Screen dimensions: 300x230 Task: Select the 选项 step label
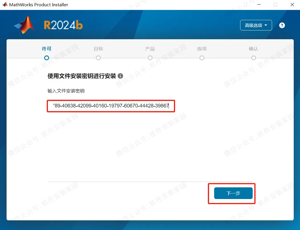pos(202,49)
